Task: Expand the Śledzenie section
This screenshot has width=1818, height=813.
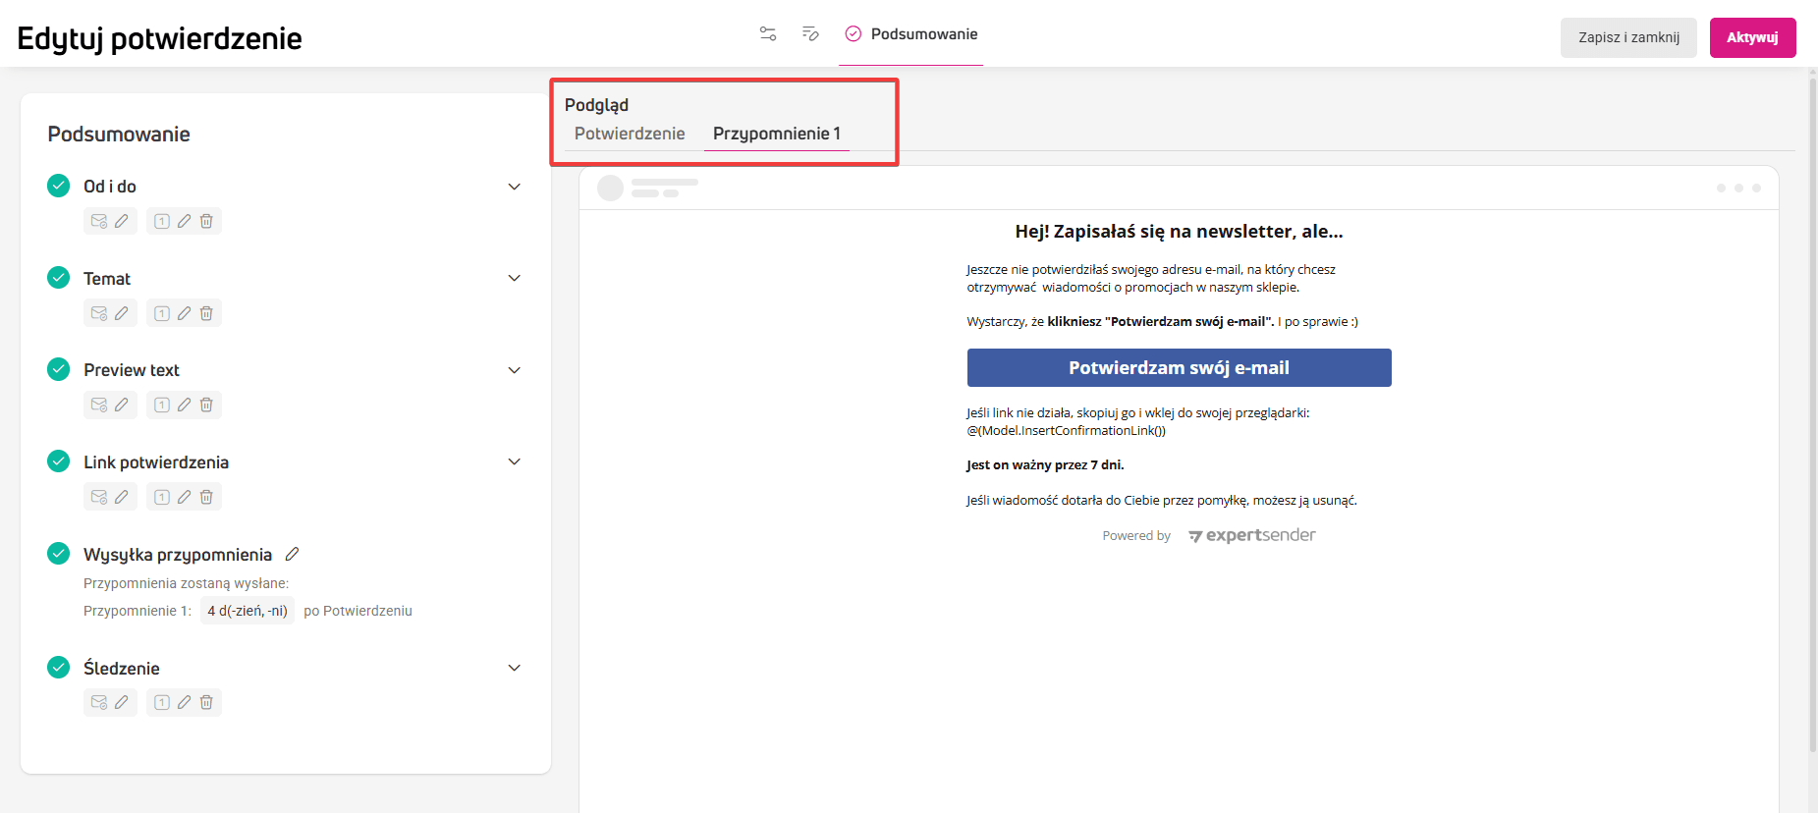Action: tap(514, 669)
